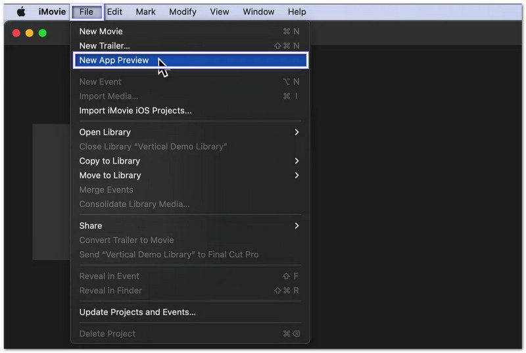This screenshot has height=353, width=526.
Task: Expand the Copy to Library submenu
Action: [x=110, y=161]
